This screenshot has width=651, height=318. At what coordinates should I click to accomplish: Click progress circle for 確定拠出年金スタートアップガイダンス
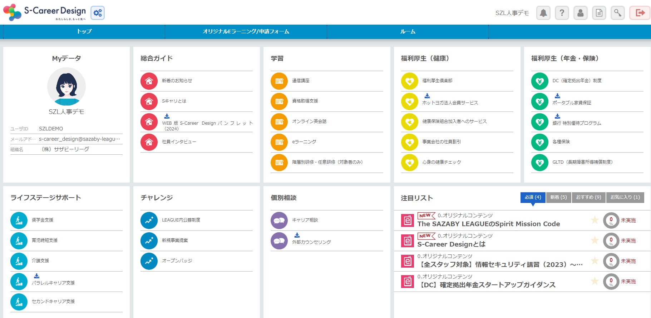(x=611, y=282)
